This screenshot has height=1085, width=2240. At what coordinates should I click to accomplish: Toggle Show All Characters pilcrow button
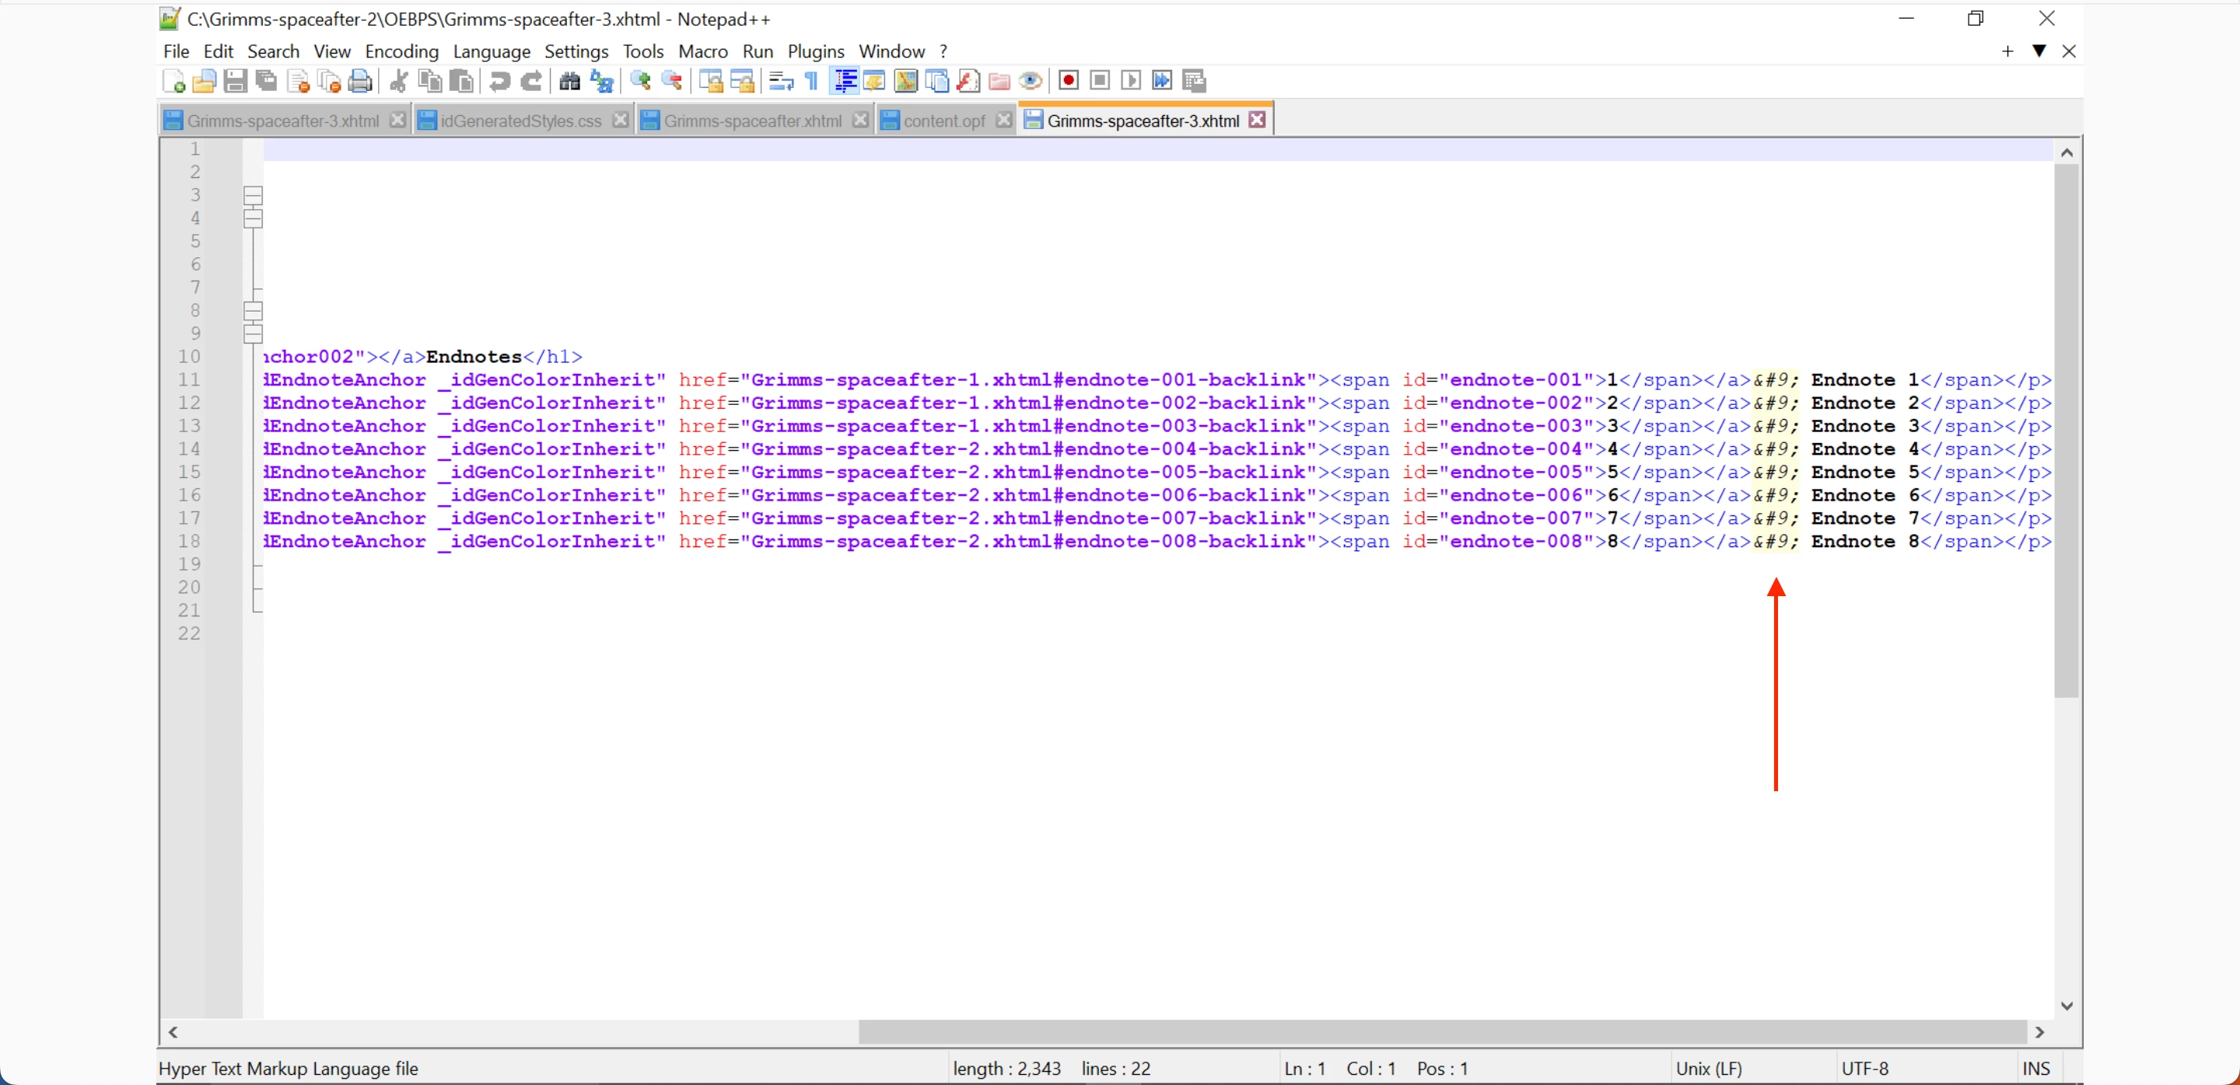click(811, 82)
